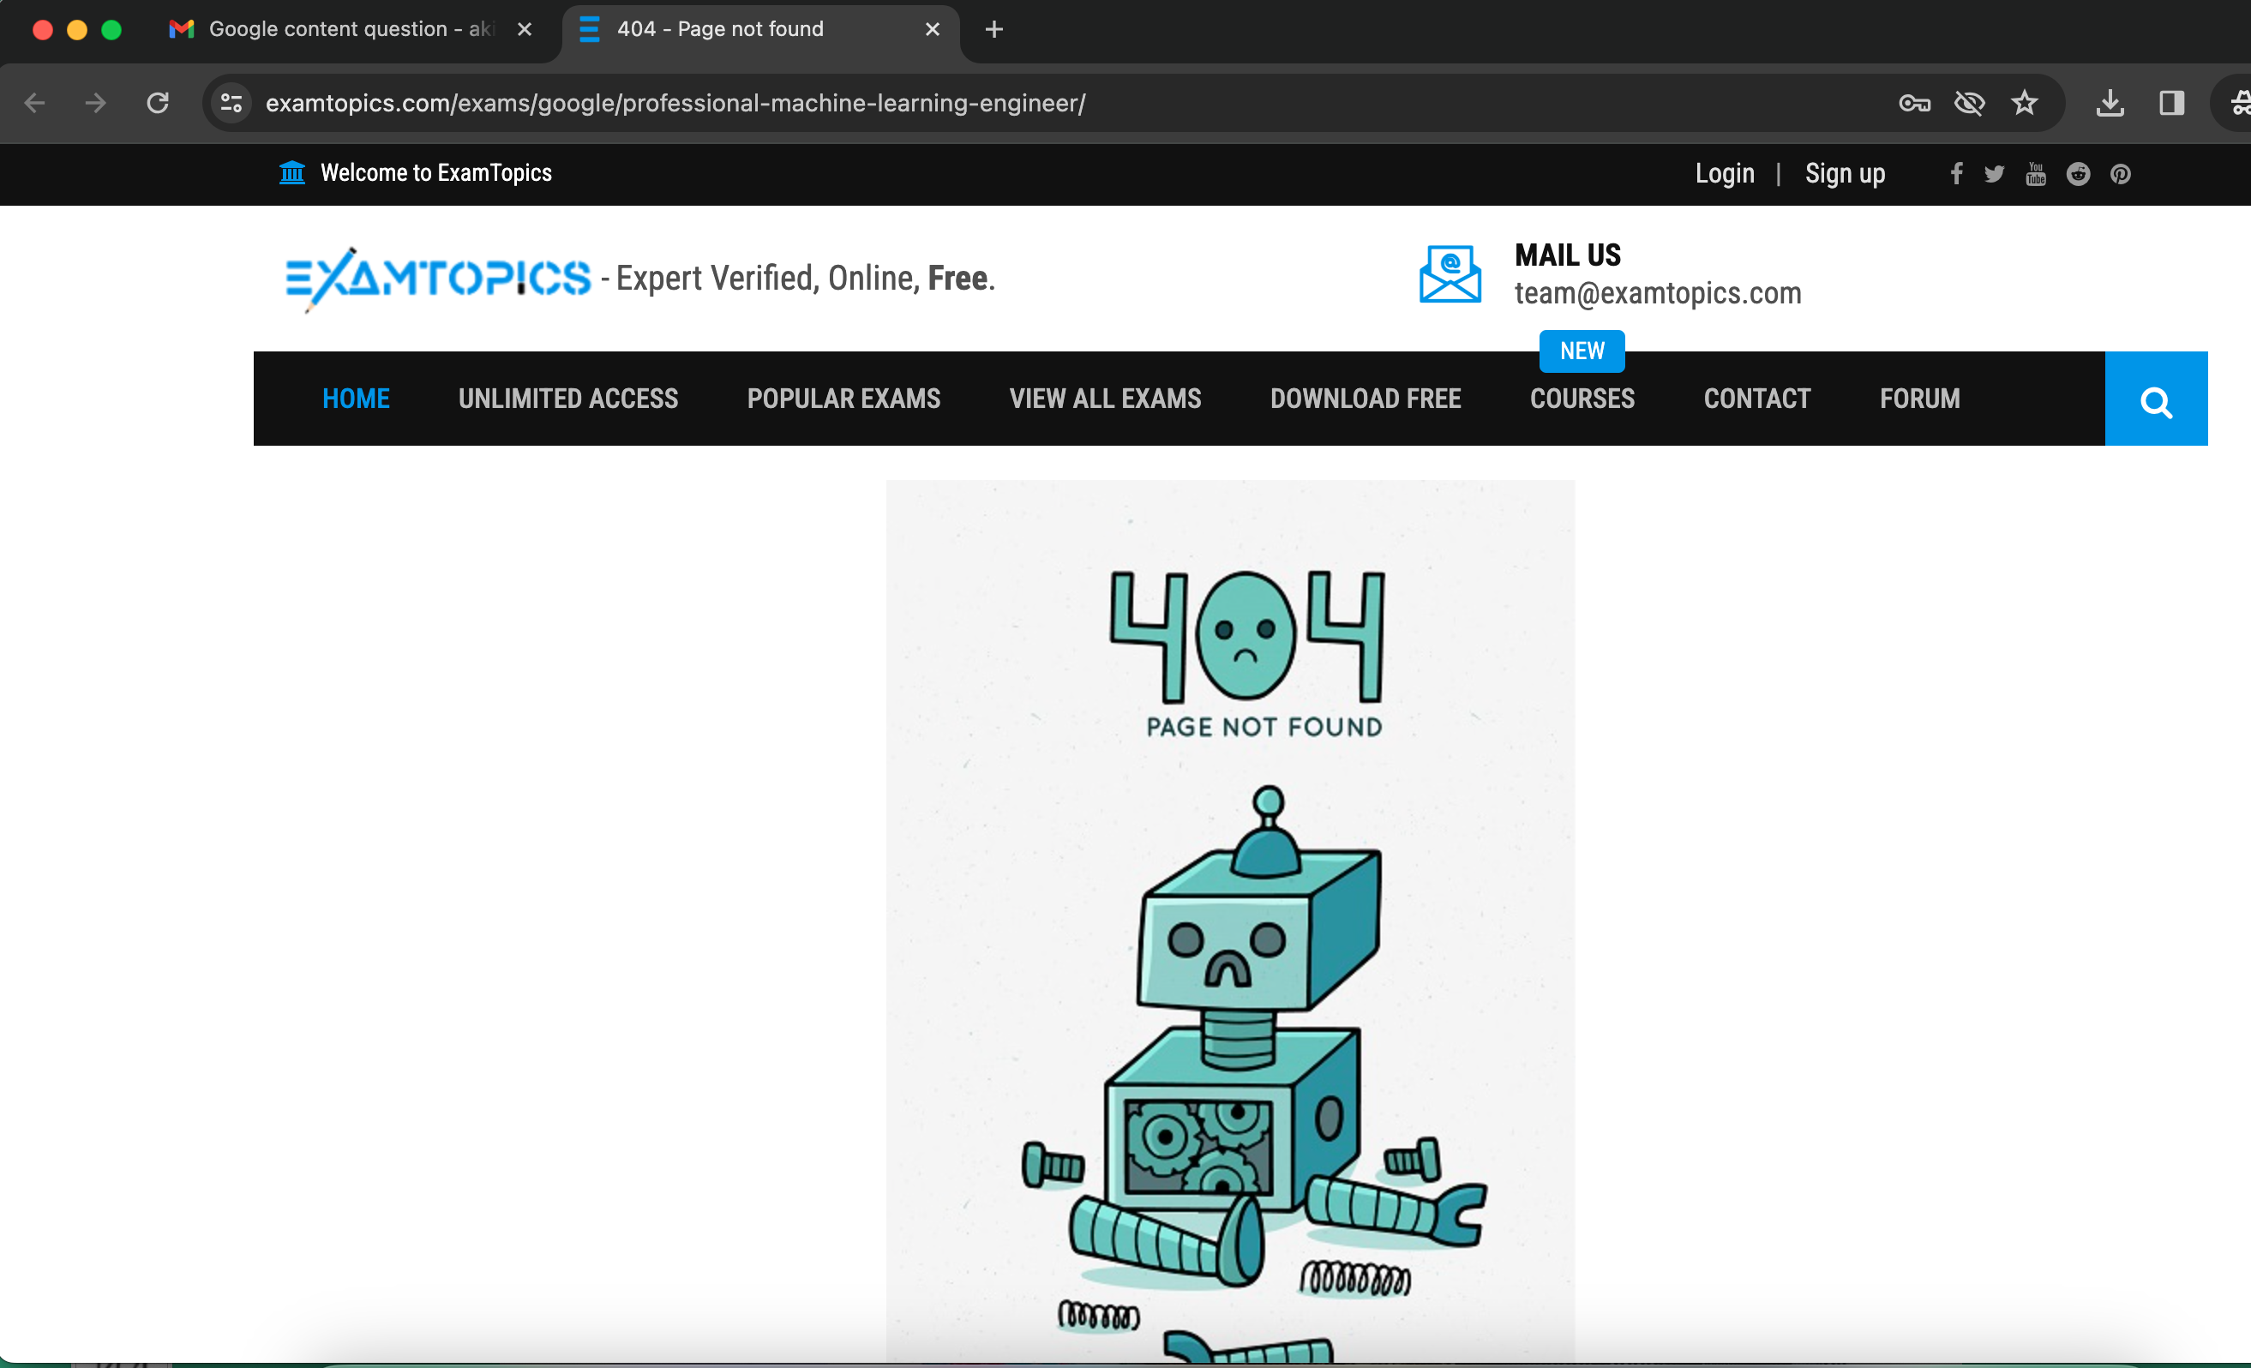This screenshot has height=1368, width=2251.
Task: Open the saved password key icon
Action: click(x=1914, y=103)
